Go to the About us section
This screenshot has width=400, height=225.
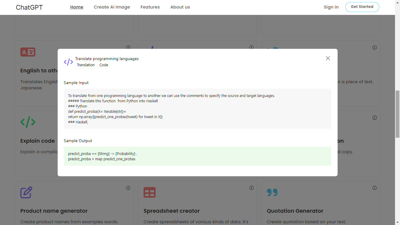(180, 7)
